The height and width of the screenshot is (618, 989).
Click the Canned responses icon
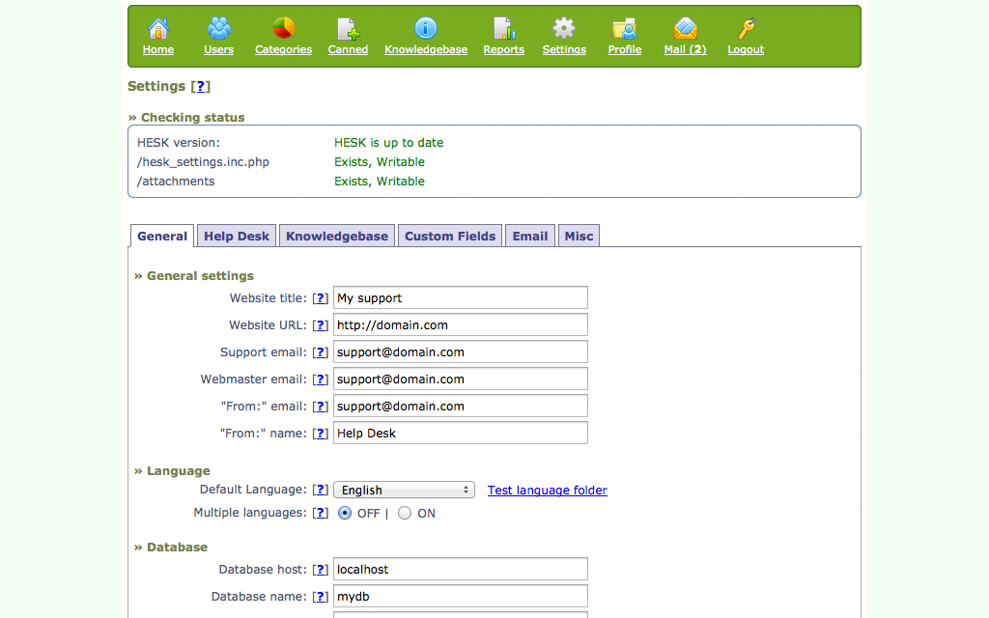point(348,29)
